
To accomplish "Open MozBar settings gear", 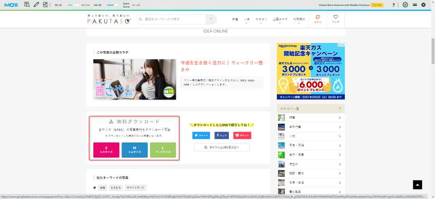I will [x=405, y=5].
